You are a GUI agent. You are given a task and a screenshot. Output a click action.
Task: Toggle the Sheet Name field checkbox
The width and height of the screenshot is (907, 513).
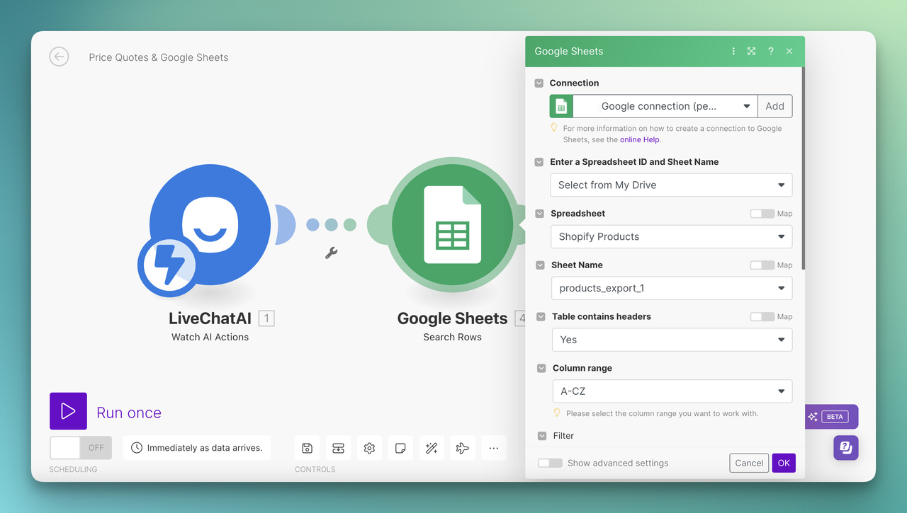541,265
